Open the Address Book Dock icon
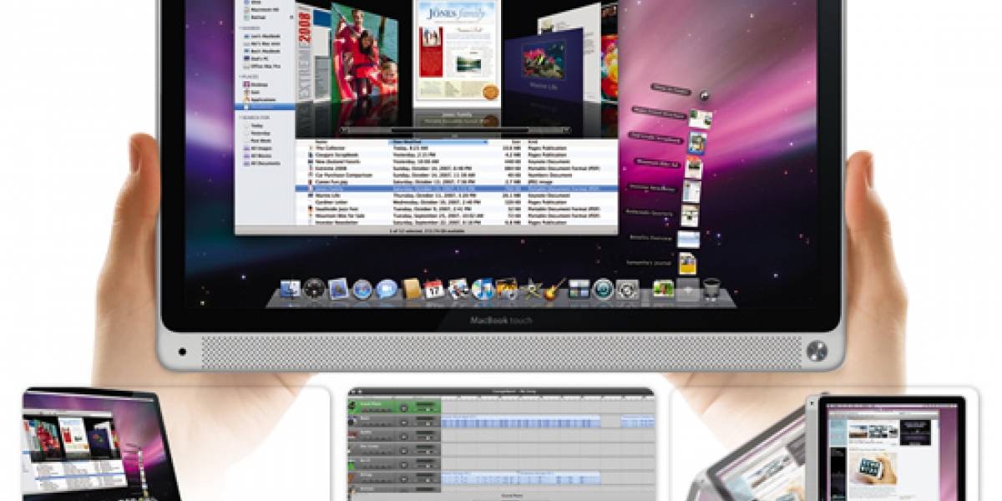1002x501 pixels. pyautogui.click(x=412, y=289)
